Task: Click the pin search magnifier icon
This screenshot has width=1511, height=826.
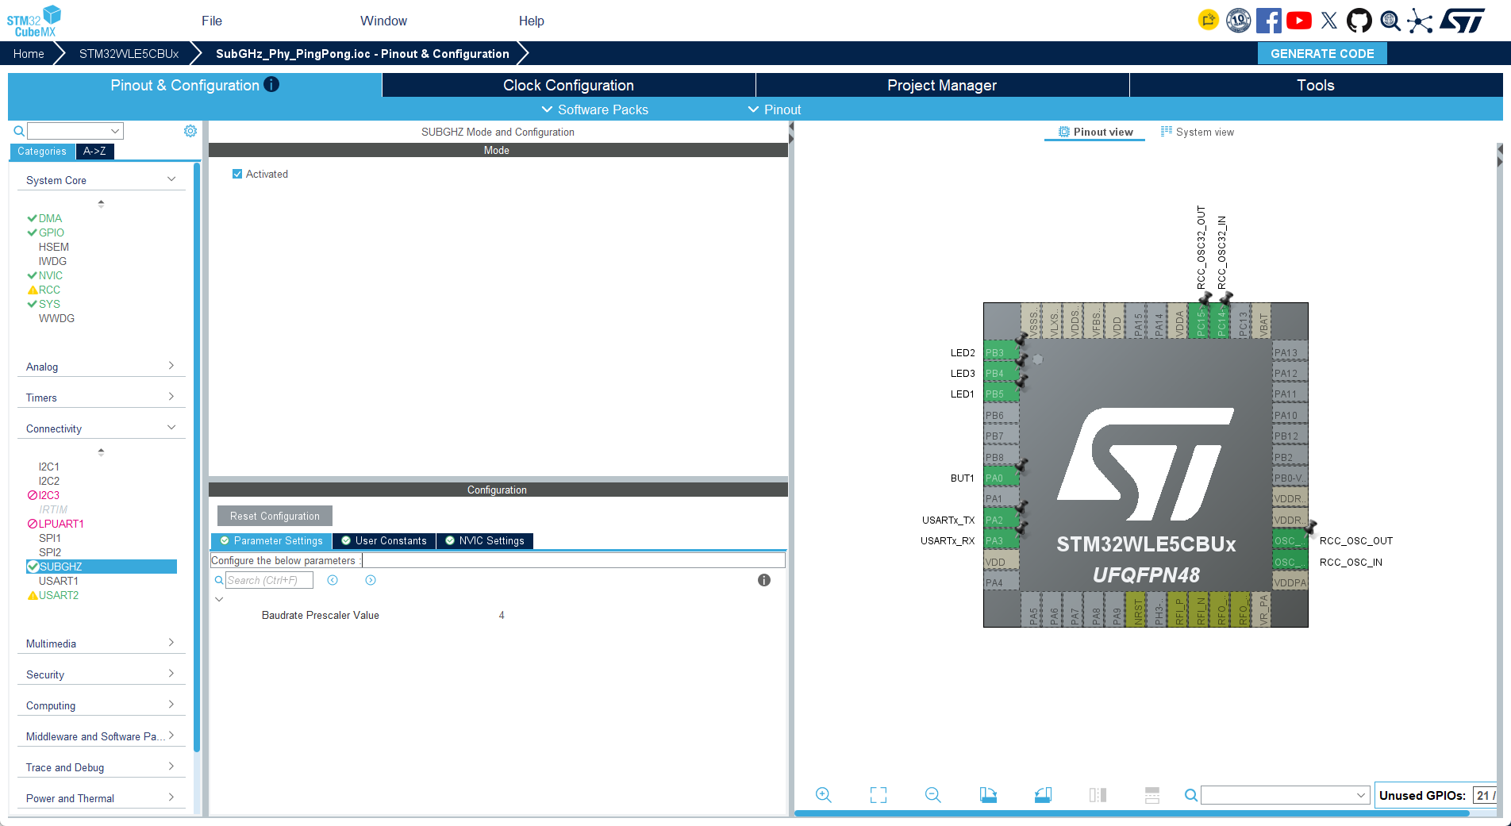Action: coord(1190,795)
